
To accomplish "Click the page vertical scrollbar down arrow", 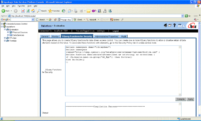I will [200, 115].
